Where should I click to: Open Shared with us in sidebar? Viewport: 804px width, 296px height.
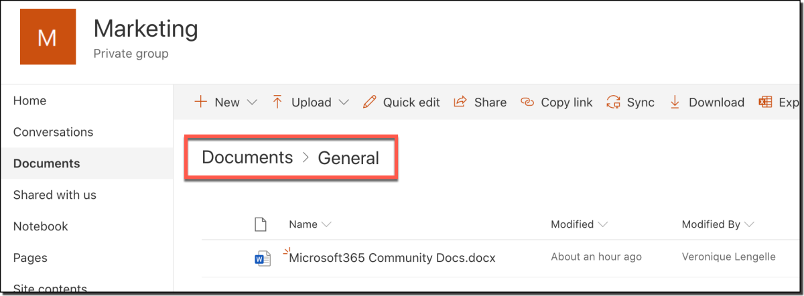point(55,195)
